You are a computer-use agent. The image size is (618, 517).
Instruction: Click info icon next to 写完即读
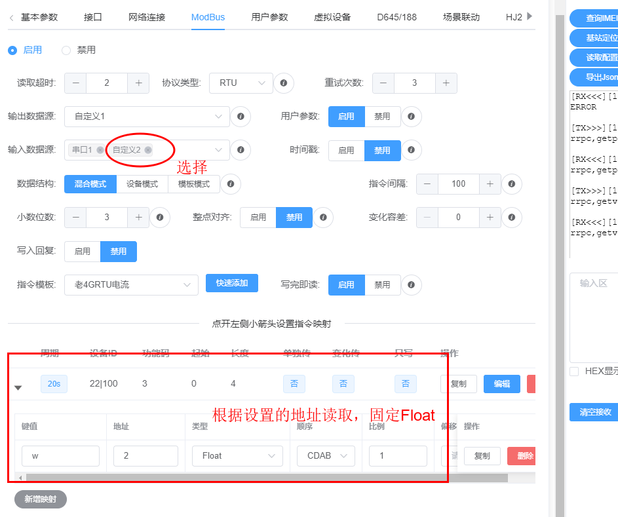(411, 285)
